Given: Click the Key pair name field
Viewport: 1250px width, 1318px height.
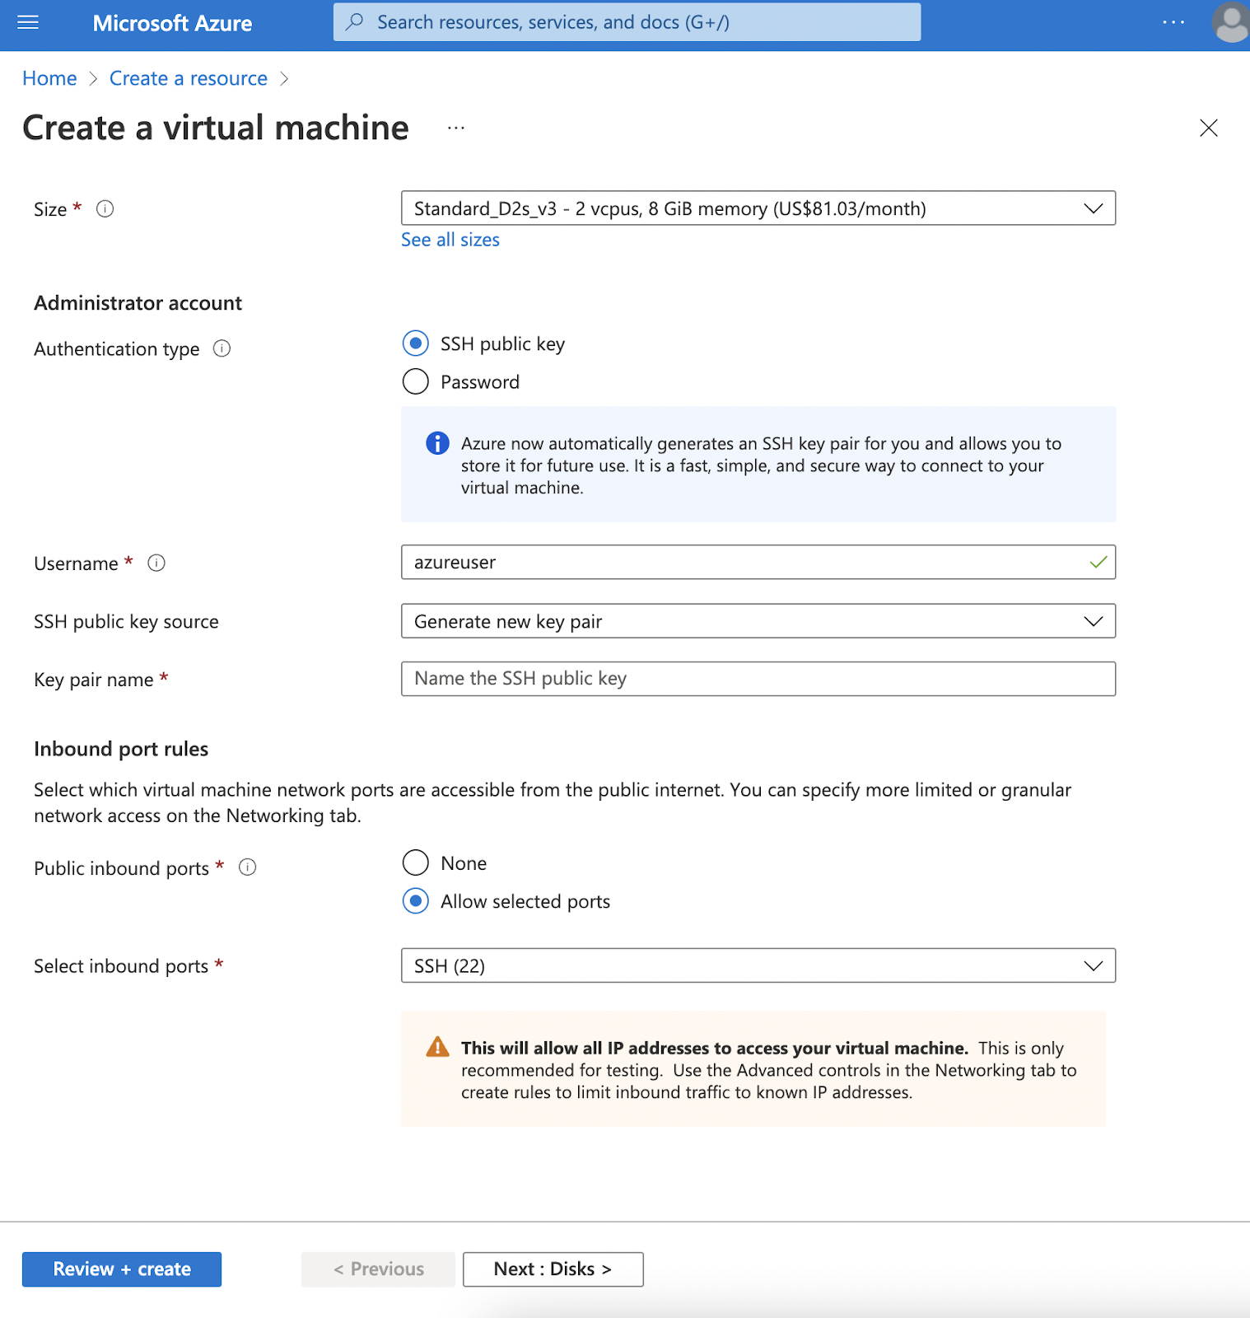Looking at the screenshot, I should pos(758,679).
